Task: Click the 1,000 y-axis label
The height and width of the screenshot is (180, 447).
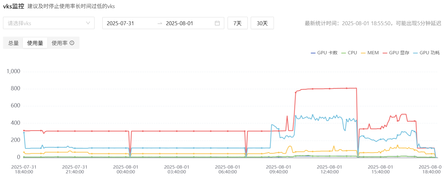Action: click(x=13, y=71)
